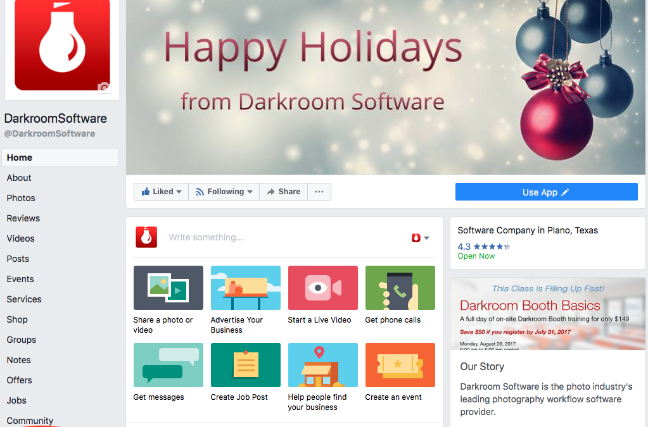Click the Share arrow icon
The image size is (648, 427).
tap(270, 192)
